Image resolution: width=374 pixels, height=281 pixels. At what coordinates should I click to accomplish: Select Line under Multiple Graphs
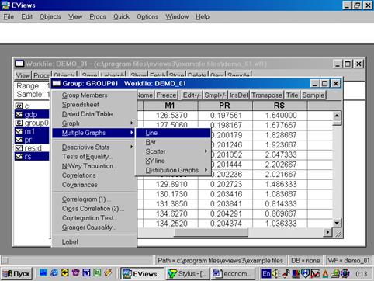coord(173,133)
